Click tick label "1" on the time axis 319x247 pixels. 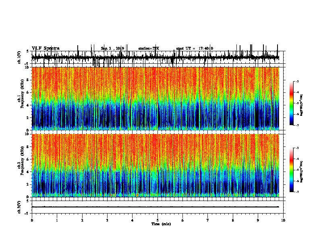pos(57,220)
